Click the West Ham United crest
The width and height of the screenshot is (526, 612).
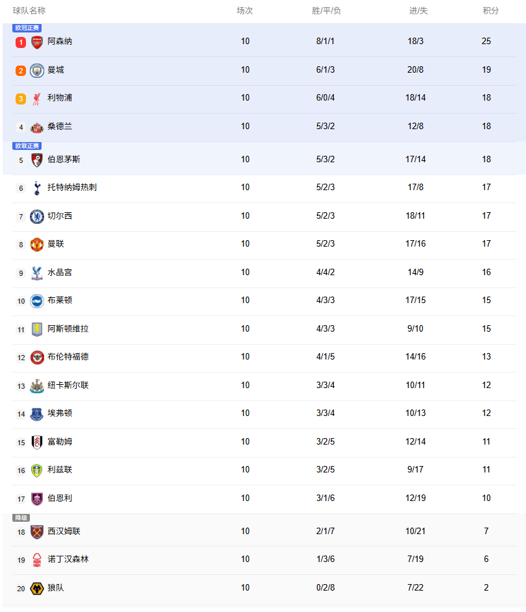[x=37, y=532]
